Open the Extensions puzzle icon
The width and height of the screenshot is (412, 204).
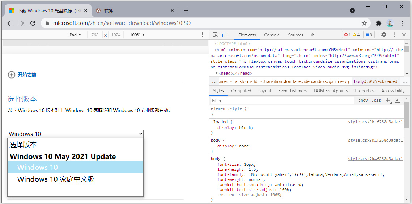point(379,23)
